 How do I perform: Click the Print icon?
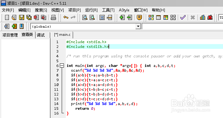coord(53,17)
